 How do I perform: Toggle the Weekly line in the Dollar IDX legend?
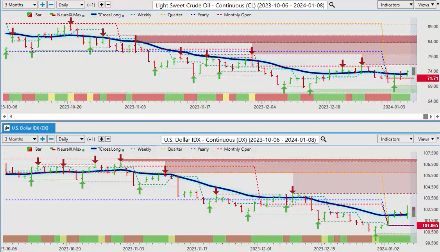[141, 149]
